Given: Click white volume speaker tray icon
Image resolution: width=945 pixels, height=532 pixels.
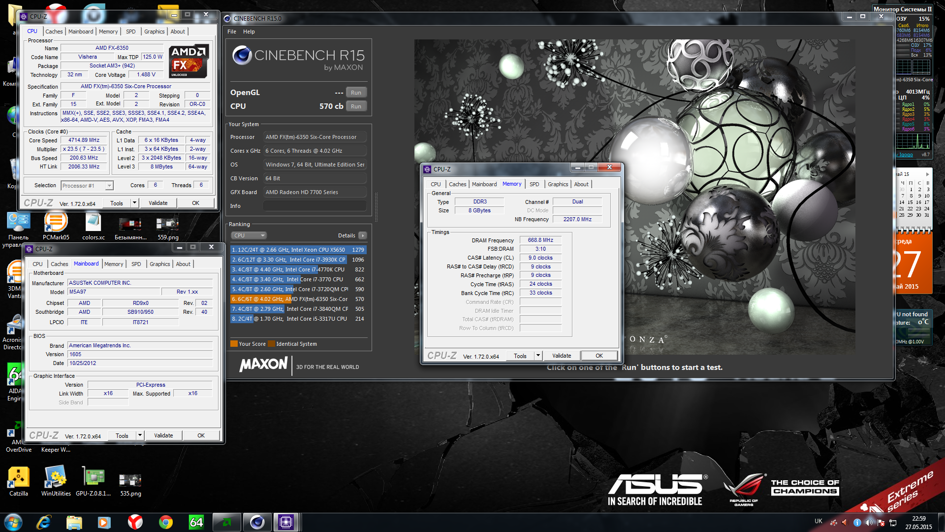Looking at the screenshot, I should (869, 523).
